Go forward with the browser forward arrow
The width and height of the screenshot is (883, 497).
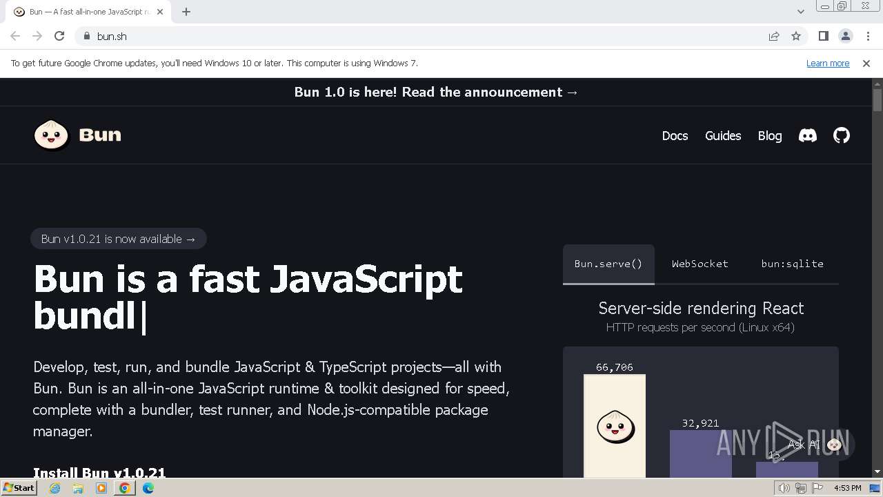pos(37,36)
